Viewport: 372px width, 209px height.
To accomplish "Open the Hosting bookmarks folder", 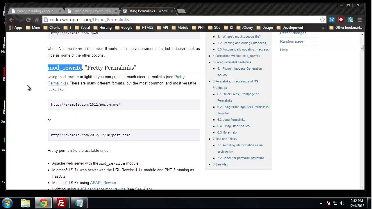I will click(103, 28).
